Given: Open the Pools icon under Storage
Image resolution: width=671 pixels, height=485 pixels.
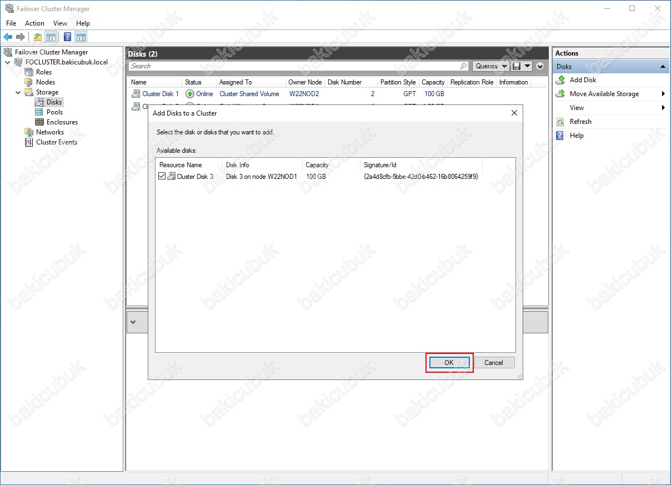Looking at the screenshot, I should click(39, 112).
